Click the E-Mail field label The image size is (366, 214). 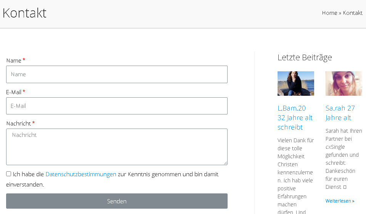point(14,92)
